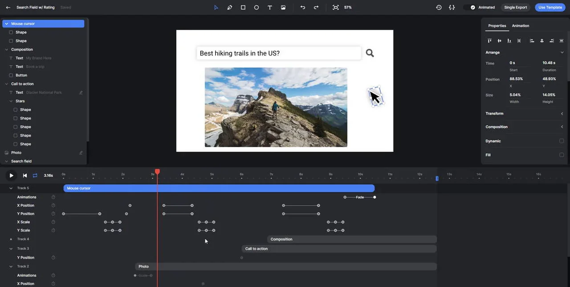Switch to the Properties tab
Viewport: 570px width, 287px height.
(497, 26)
